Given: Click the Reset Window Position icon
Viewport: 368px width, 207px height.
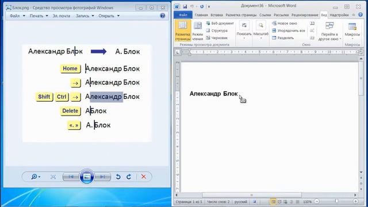Looking at the screenshot, I should tap(312, 38).
